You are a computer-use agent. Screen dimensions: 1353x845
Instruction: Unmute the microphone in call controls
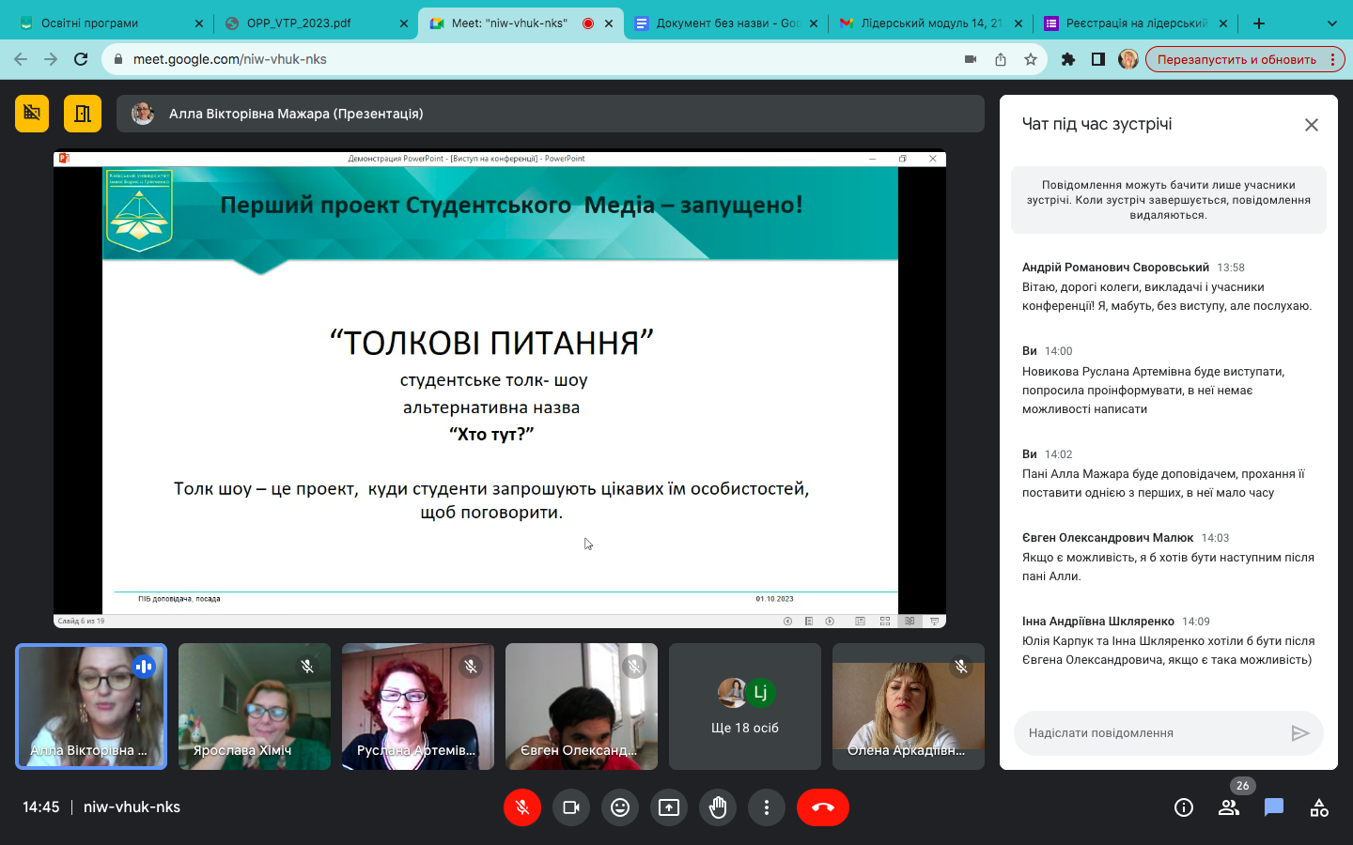[522, 807]
